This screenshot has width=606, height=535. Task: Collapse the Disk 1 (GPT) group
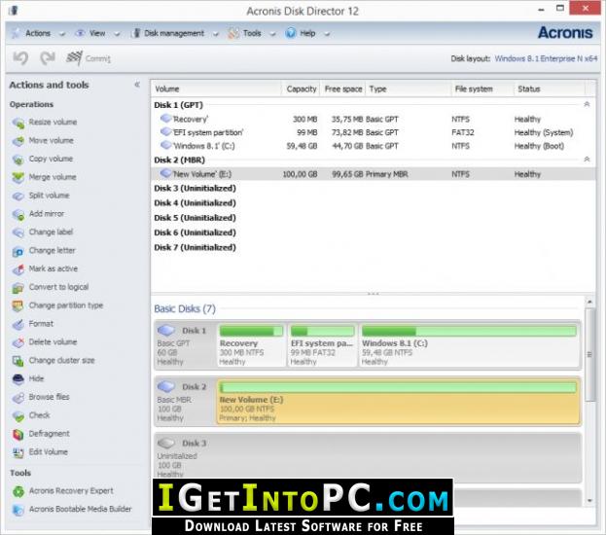coord(587,104)
